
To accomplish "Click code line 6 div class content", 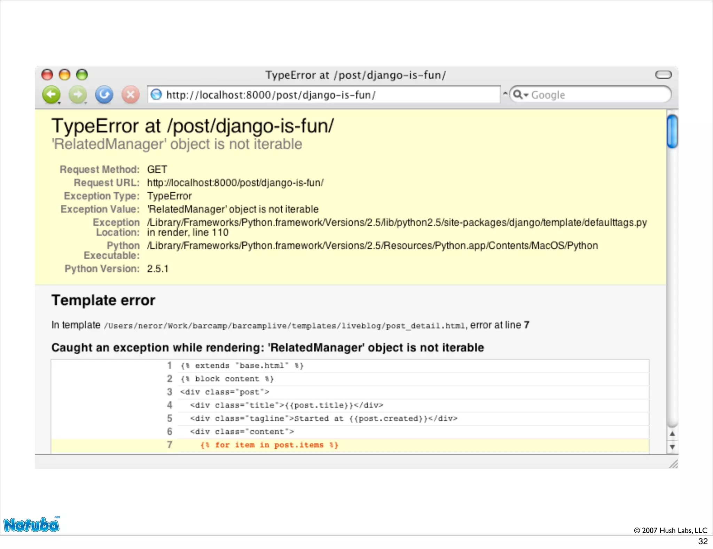I will tap(242, 432).
